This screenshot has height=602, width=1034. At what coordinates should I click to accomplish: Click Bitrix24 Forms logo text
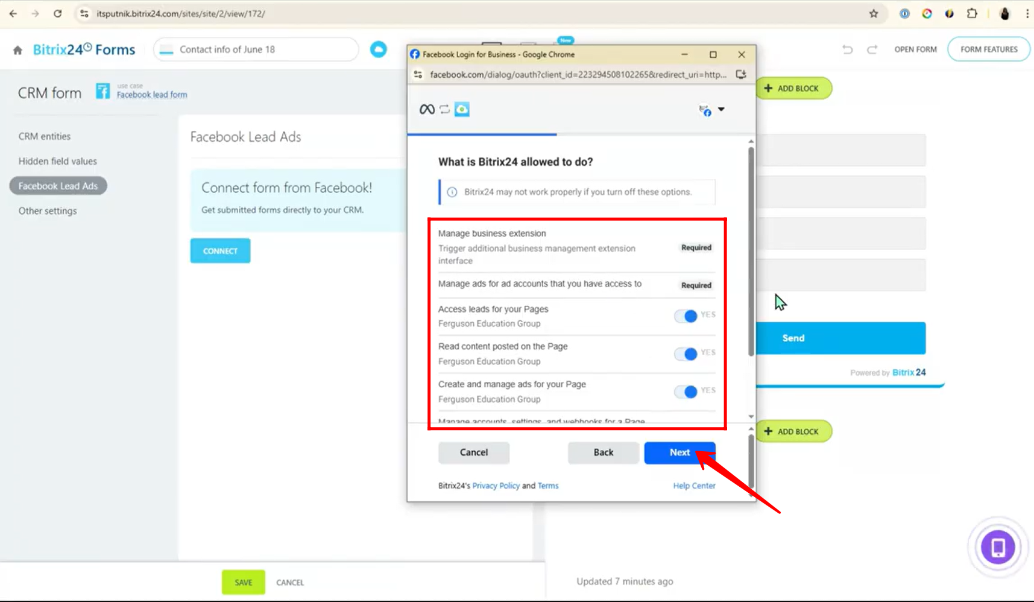(x=84, y=49)
